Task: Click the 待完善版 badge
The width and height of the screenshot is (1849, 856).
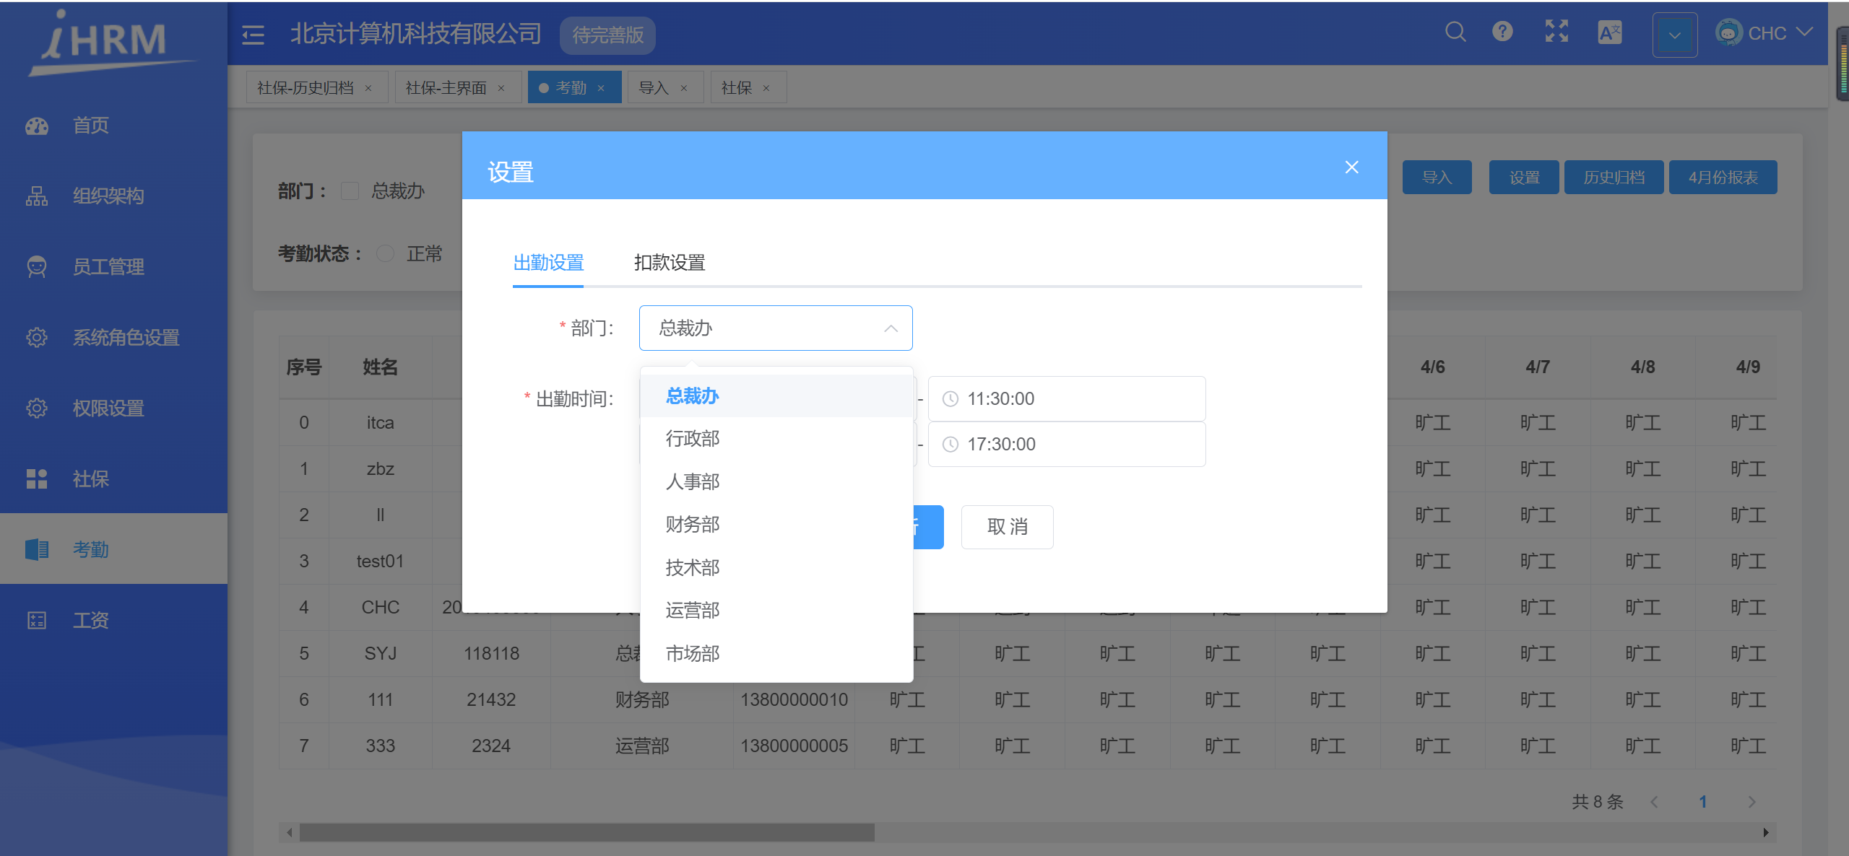Action: pos(607,35)
